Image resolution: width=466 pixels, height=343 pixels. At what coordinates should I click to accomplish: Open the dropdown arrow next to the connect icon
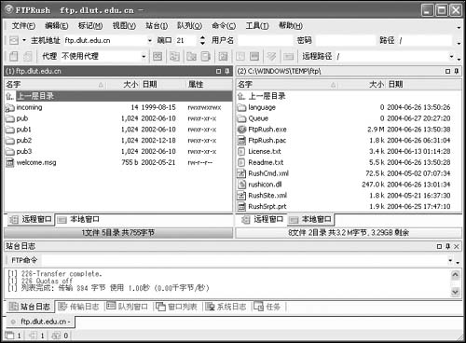point(24,40)
